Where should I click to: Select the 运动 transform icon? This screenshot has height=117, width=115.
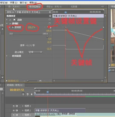pyautogui.click(x=14, y=20)
